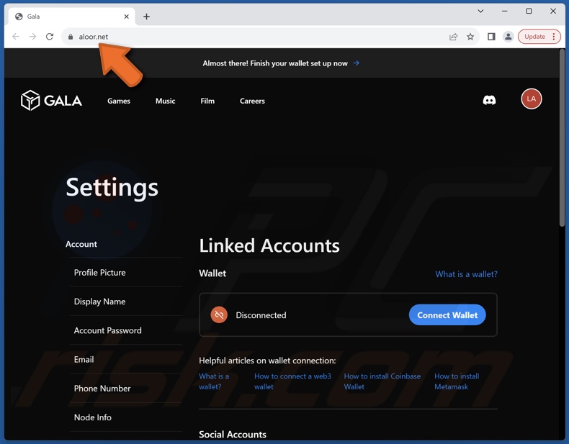Bookmark this page with star icon
This screenshot has height=444, width=569.
[x=470, y=37]
